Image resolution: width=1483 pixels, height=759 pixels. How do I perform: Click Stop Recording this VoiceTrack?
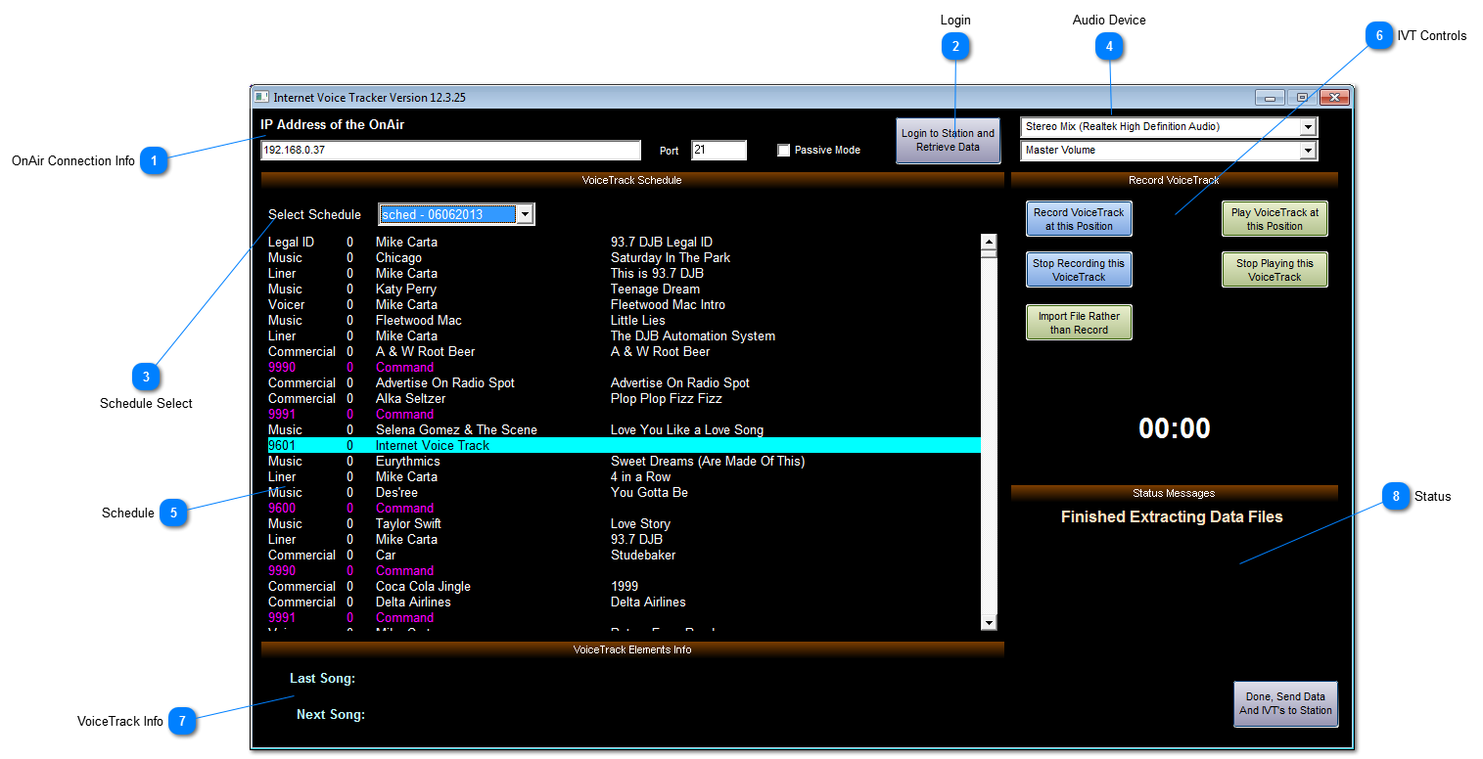pyautogui.click(x=1079, y=270)
